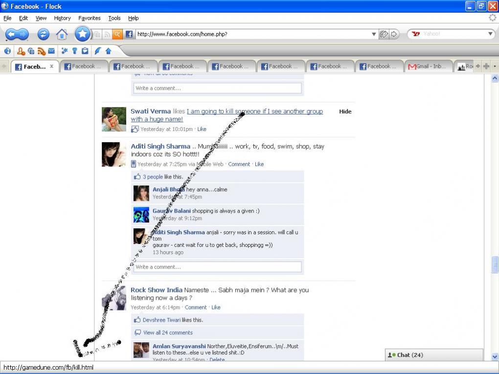Click the Facebook site icon in address bar

(x=129, y=34)
